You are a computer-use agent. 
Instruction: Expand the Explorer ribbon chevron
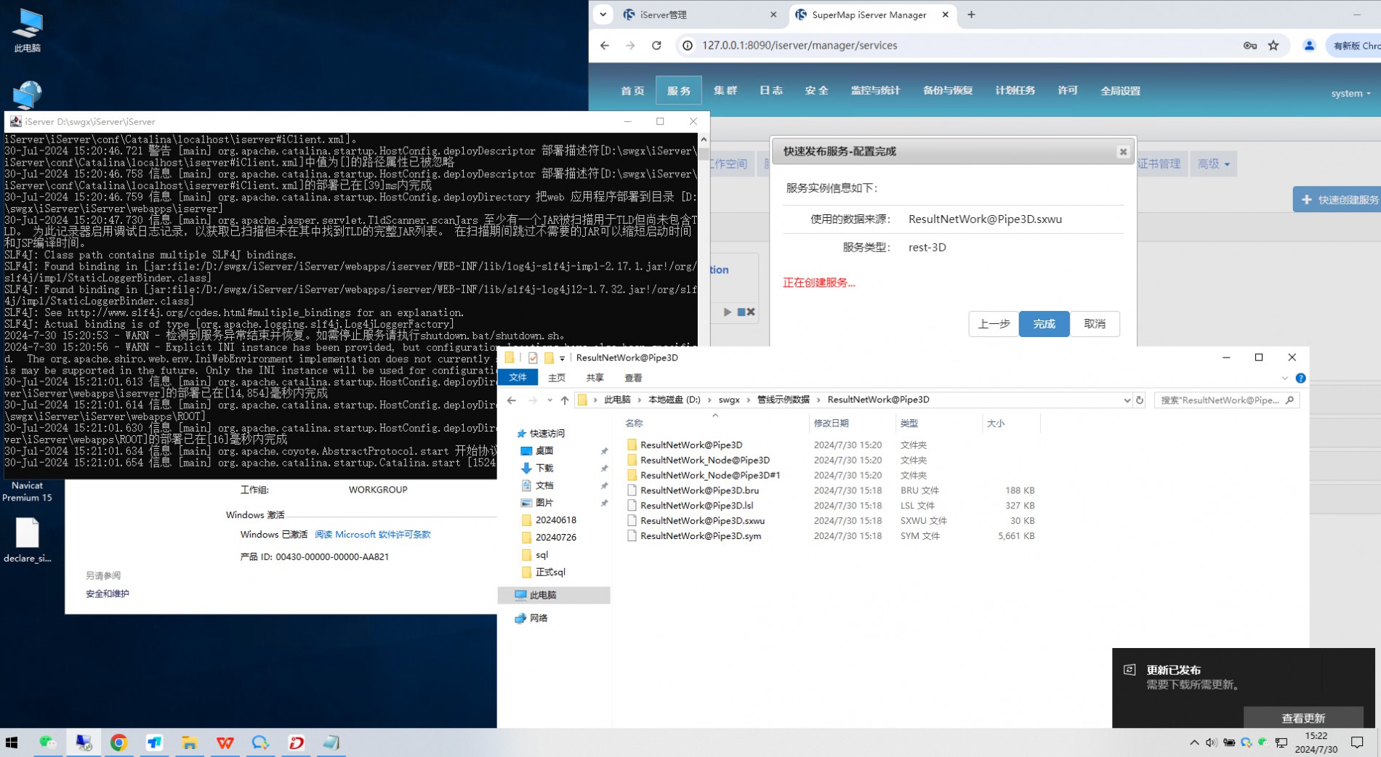1284,378
